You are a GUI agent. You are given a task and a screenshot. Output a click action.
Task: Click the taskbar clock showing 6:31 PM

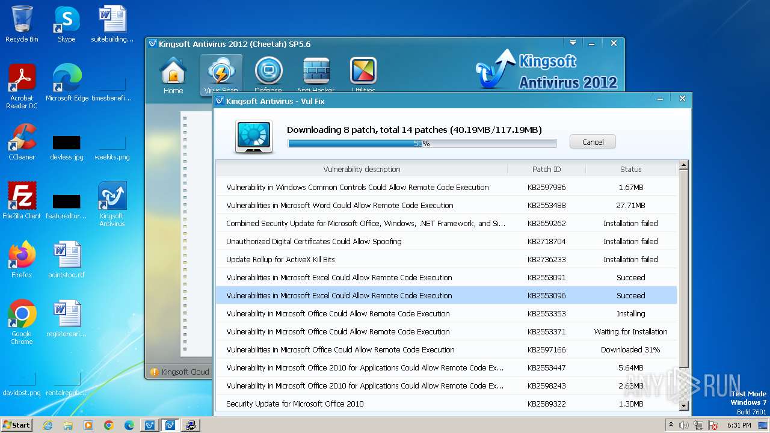[x=739, y=425]
